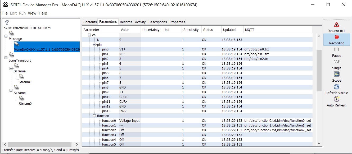Viewport: 352px width, 154px height.
Task: Click the ISOTEL app icon in title bar
Action: 5,5
